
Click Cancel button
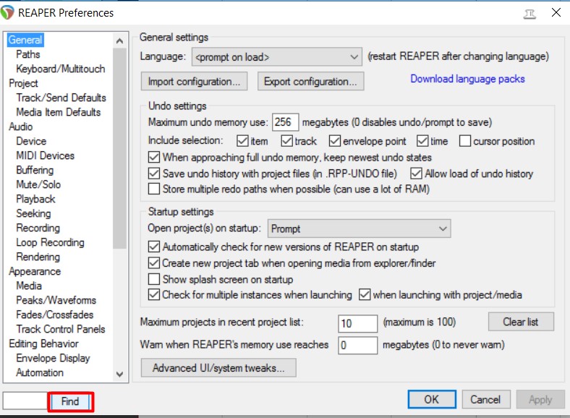coord(485,399)
